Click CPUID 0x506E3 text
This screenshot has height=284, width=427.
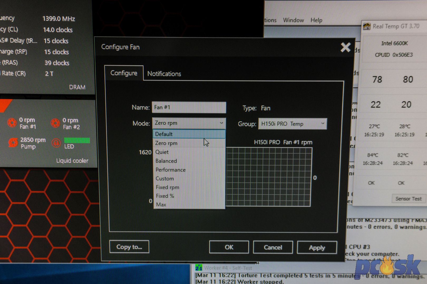point(394,55)
